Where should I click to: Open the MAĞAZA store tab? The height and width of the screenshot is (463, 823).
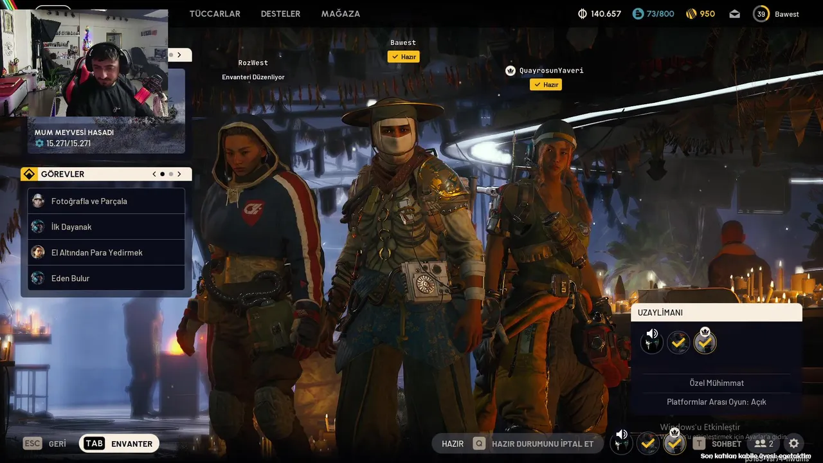click(341, 14)
